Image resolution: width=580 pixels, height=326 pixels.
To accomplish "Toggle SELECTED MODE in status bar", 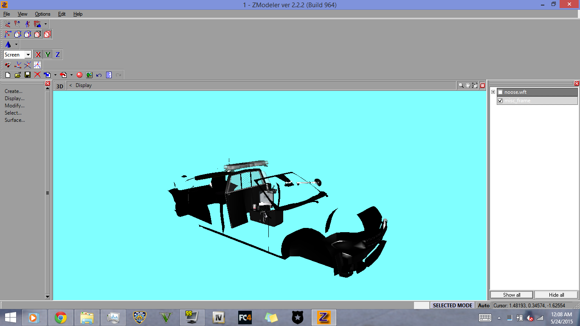I will (x=452, y=305).
